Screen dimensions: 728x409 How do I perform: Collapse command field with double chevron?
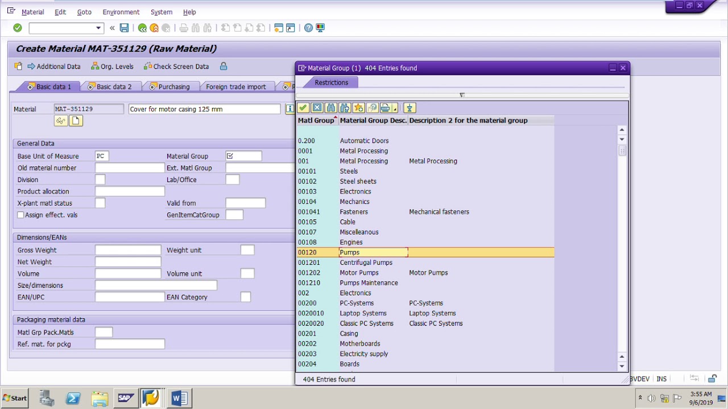click(112, 28)
